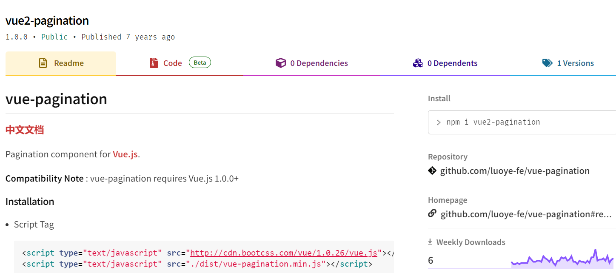Click the cdn.bootcss.com vue.js script URL
This screenshot has width=616, height=273.
[x=284, y=252]
